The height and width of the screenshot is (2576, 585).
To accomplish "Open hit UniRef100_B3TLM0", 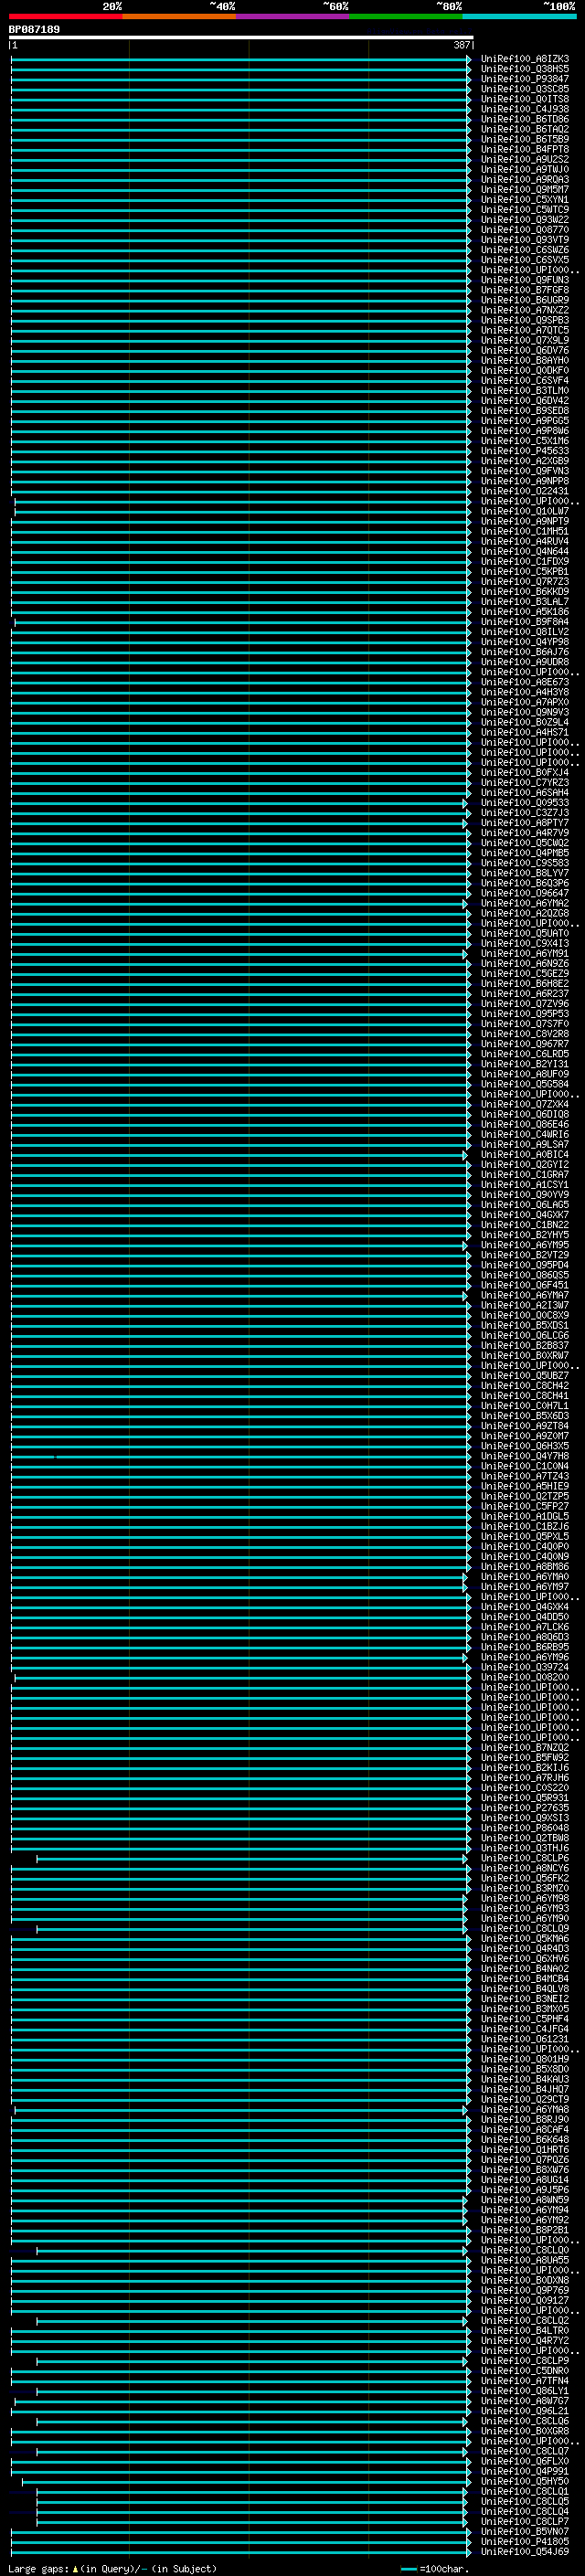I will click(525, 391).
